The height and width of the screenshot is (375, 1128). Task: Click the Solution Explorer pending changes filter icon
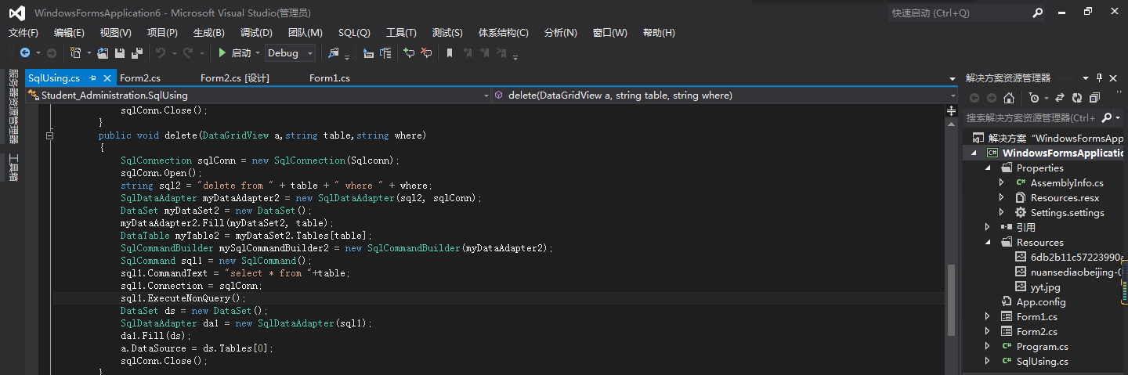pos(1034,98)
